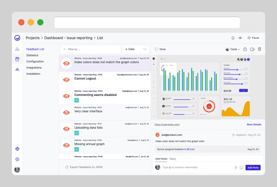Open More Details link
Viewport: 277px width, 187px height.
click(x=254, y=124)
